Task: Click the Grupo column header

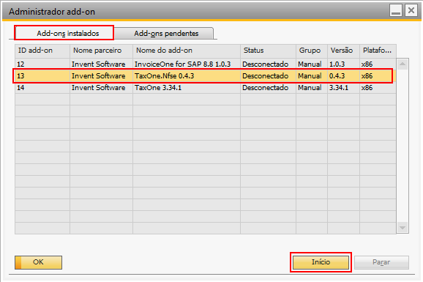Action: point(312,51)
